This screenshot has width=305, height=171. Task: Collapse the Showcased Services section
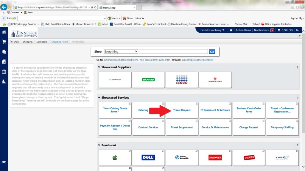tap(99, 98)
